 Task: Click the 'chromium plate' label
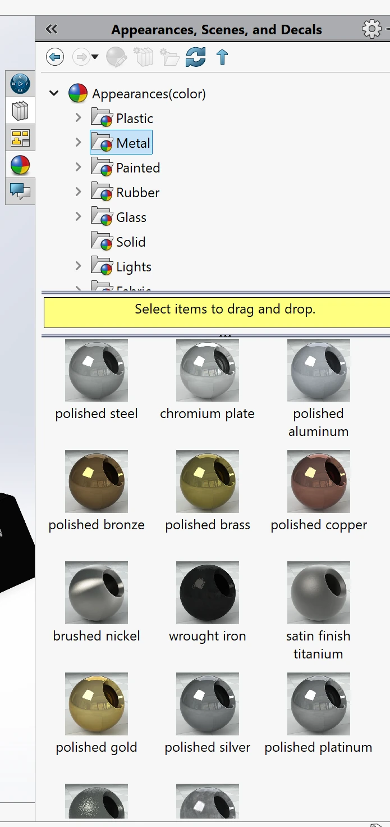click(x=208, y=414)
